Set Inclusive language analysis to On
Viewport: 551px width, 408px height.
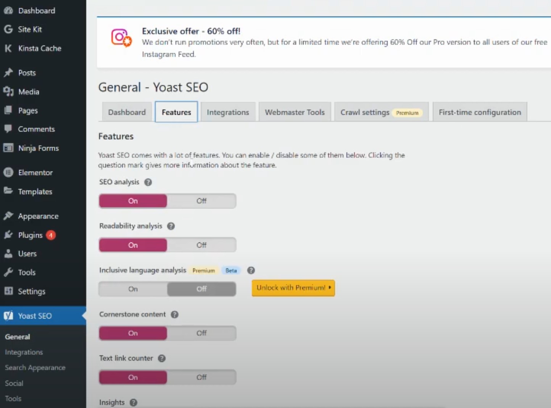(133, 289)
